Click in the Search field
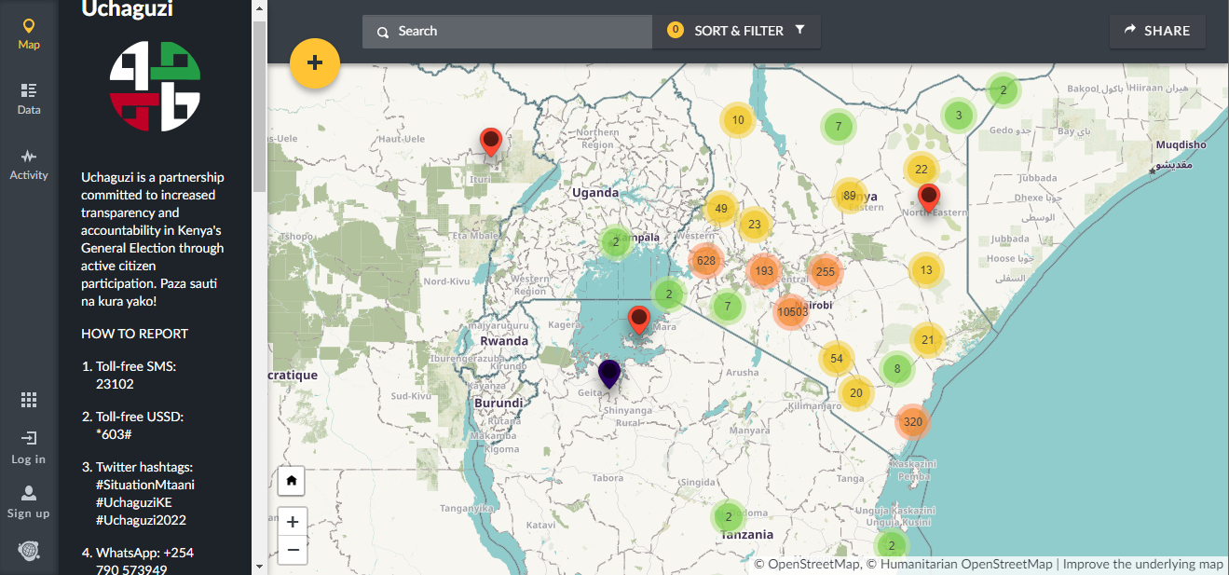 (x=508, y=31)
